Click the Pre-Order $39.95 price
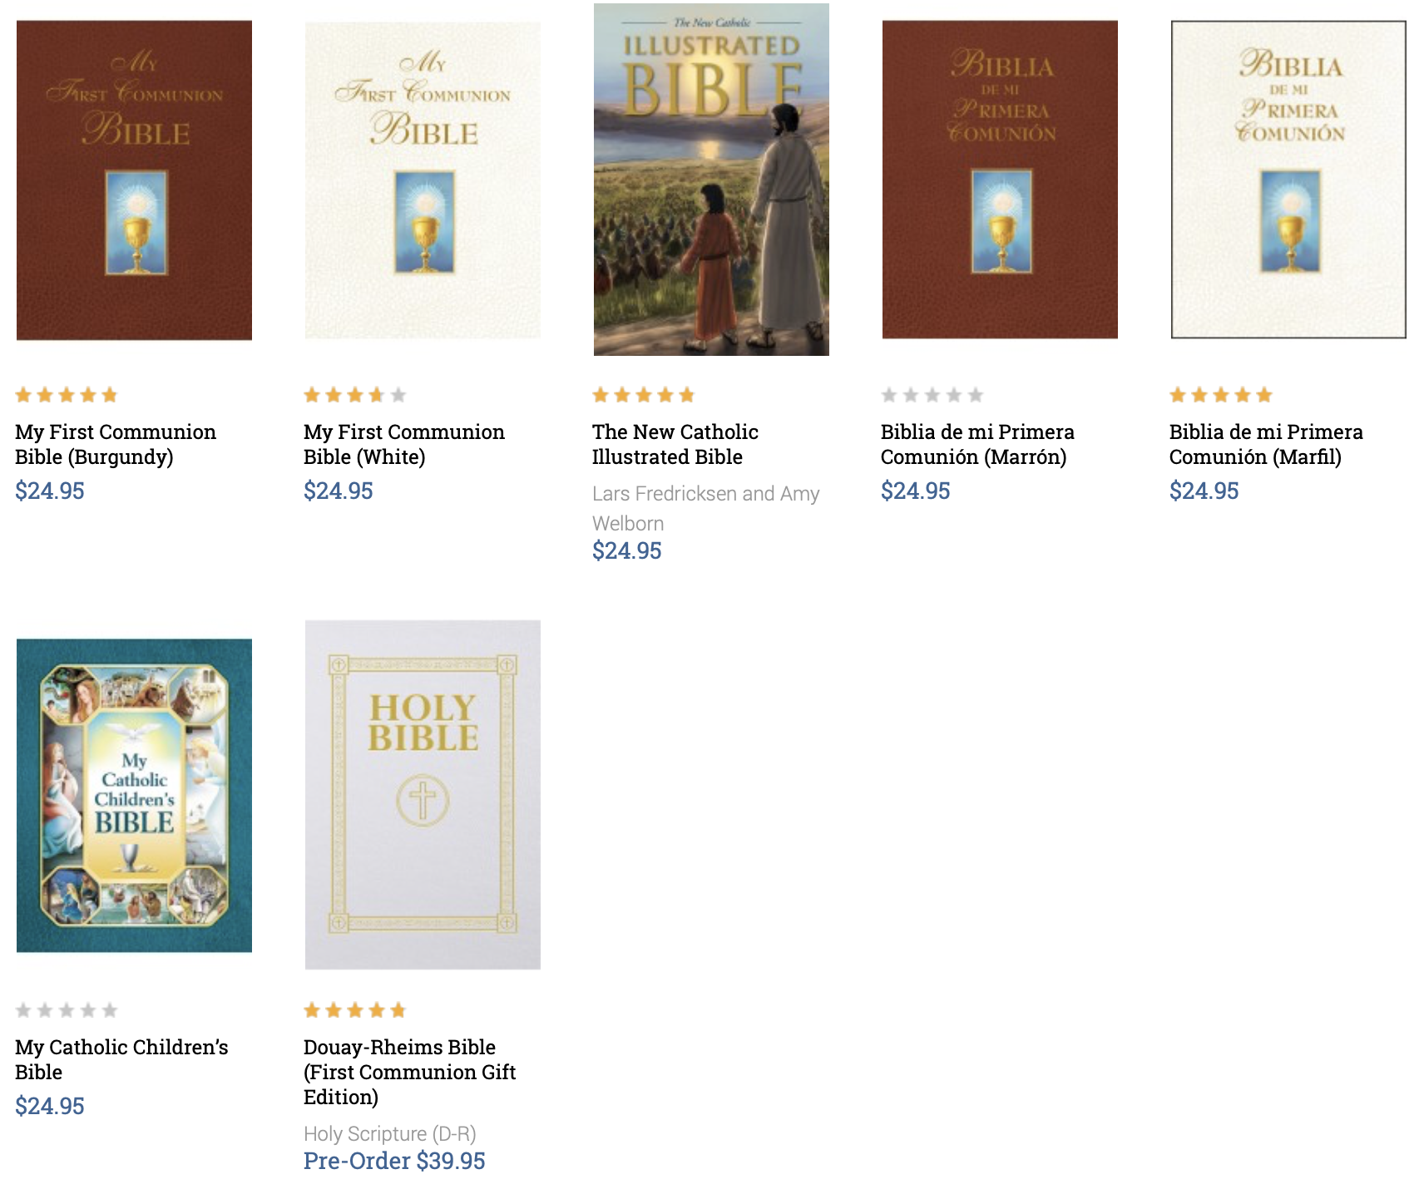This screenshot has height=1189, width=1419. tap(394, 1161)
